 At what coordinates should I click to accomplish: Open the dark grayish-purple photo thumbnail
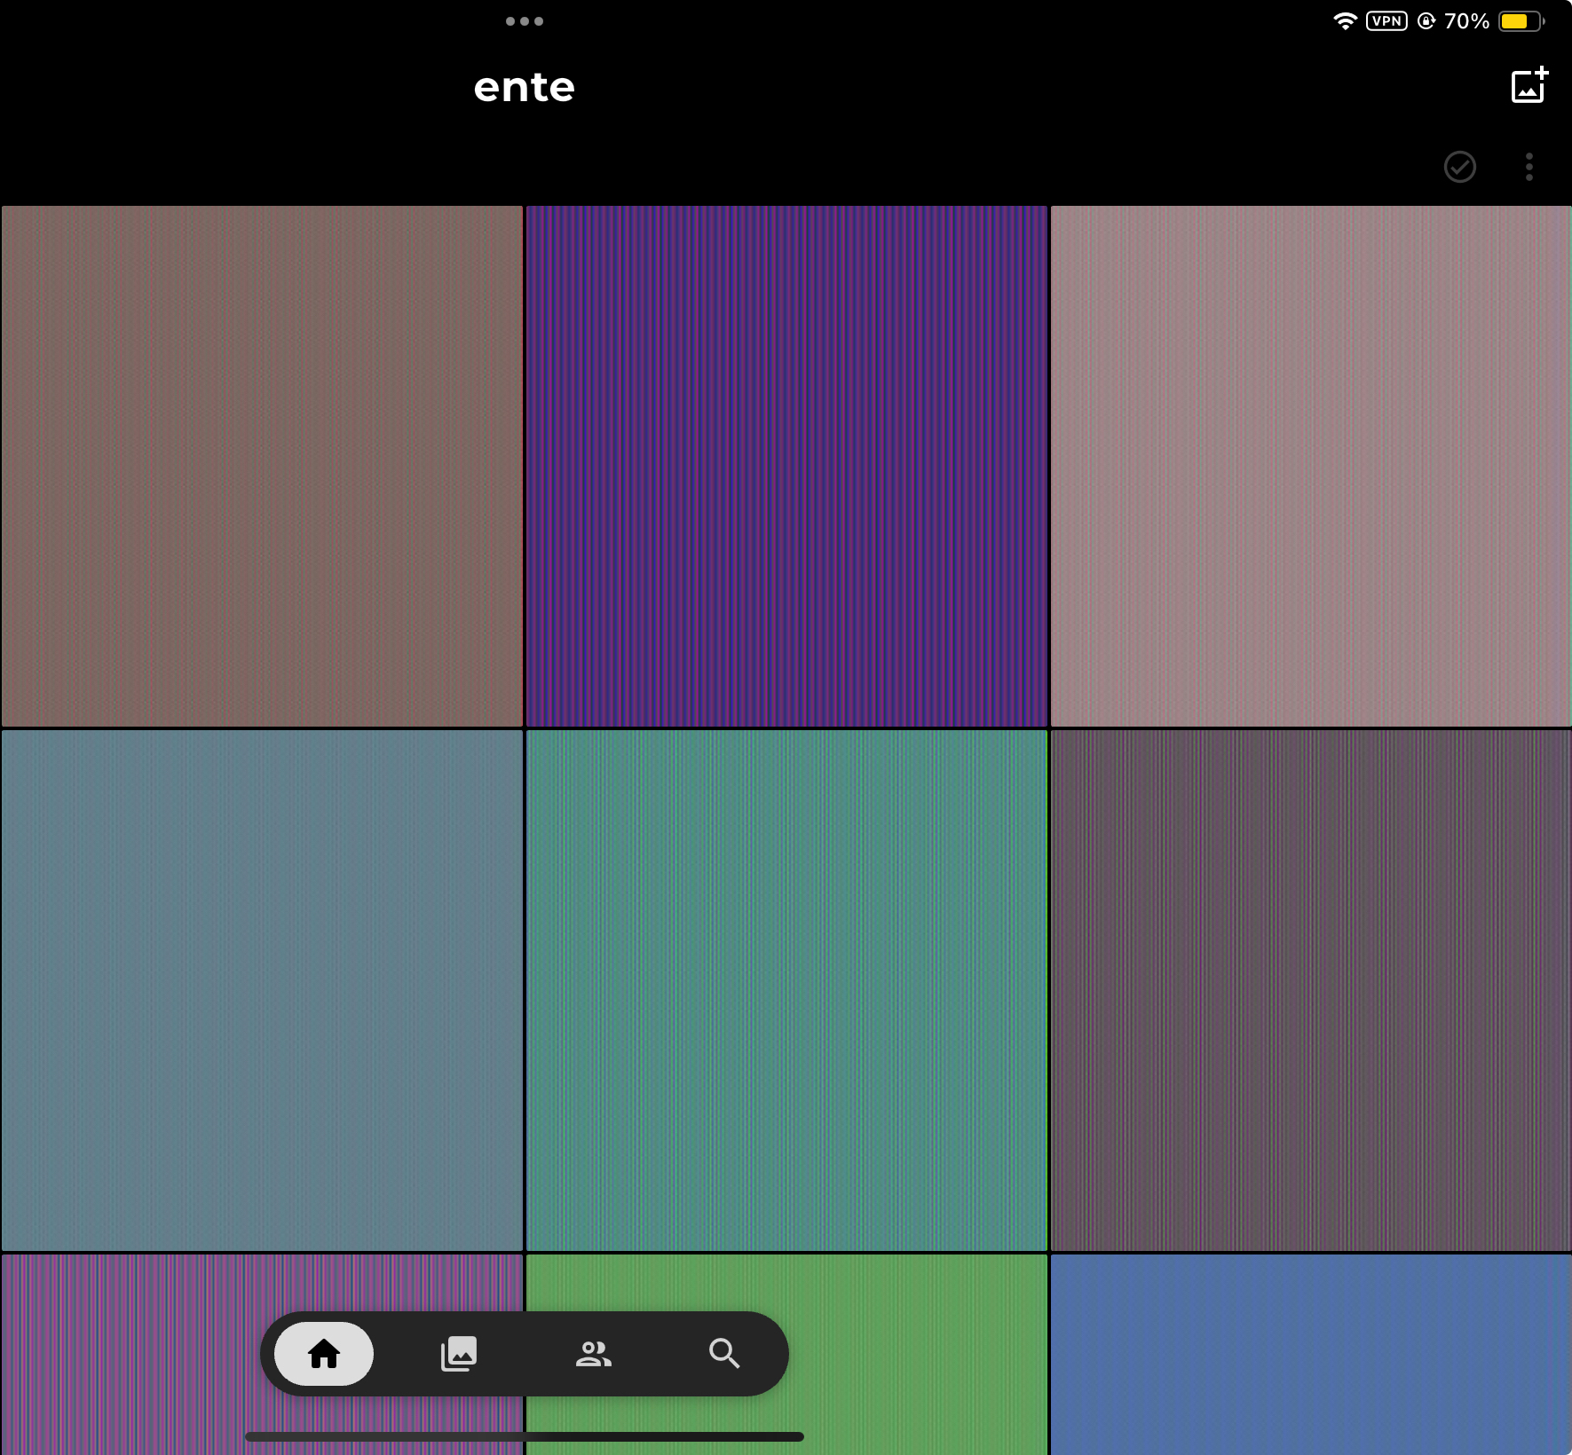pyautogui.click(x=1311, y=991)
